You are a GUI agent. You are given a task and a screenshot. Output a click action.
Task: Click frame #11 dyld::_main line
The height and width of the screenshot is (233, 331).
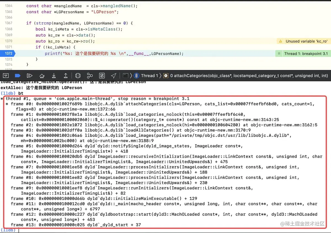click(164, 206)
